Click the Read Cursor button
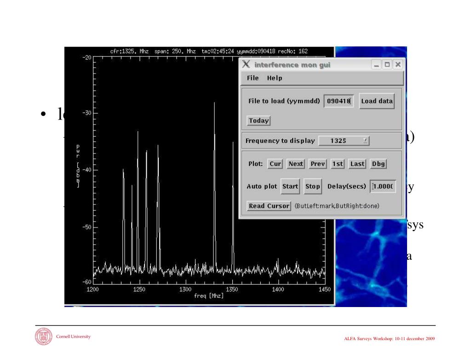This screenshot has width=471, height=353. tap(269, 206)
